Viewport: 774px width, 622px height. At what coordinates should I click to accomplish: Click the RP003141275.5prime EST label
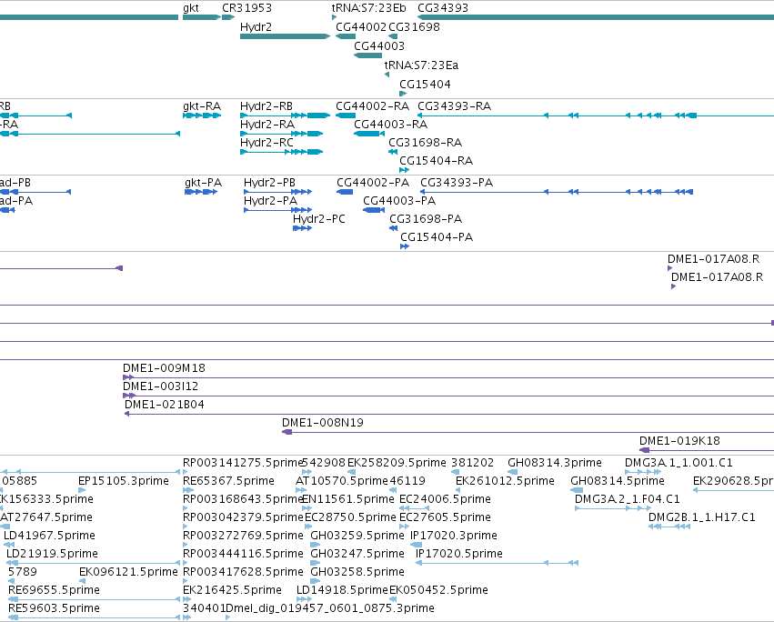242,463
